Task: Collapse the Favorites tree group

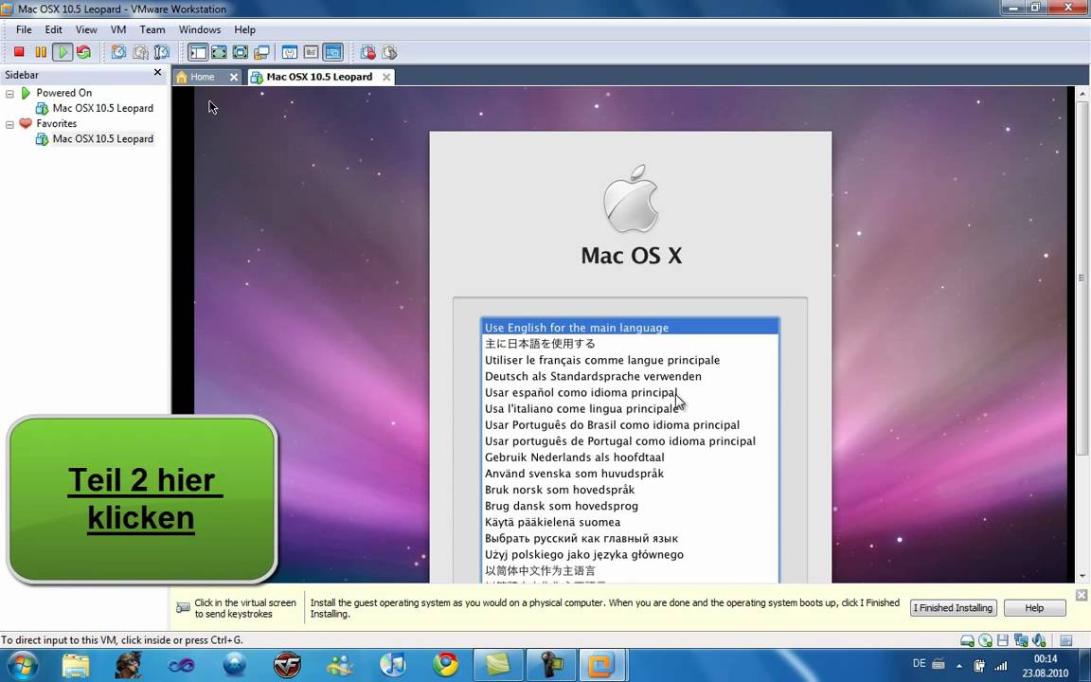Action: 9,124
